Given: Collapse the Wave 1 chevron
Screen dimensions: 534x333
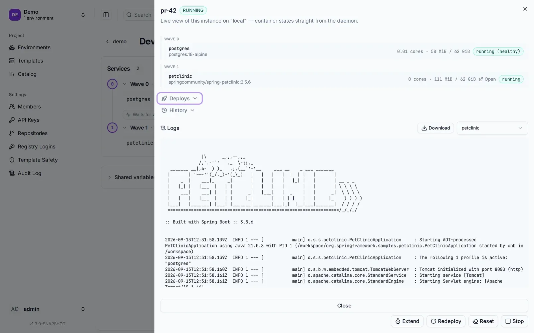Looking at the screenshot, I should coord(124,128).
